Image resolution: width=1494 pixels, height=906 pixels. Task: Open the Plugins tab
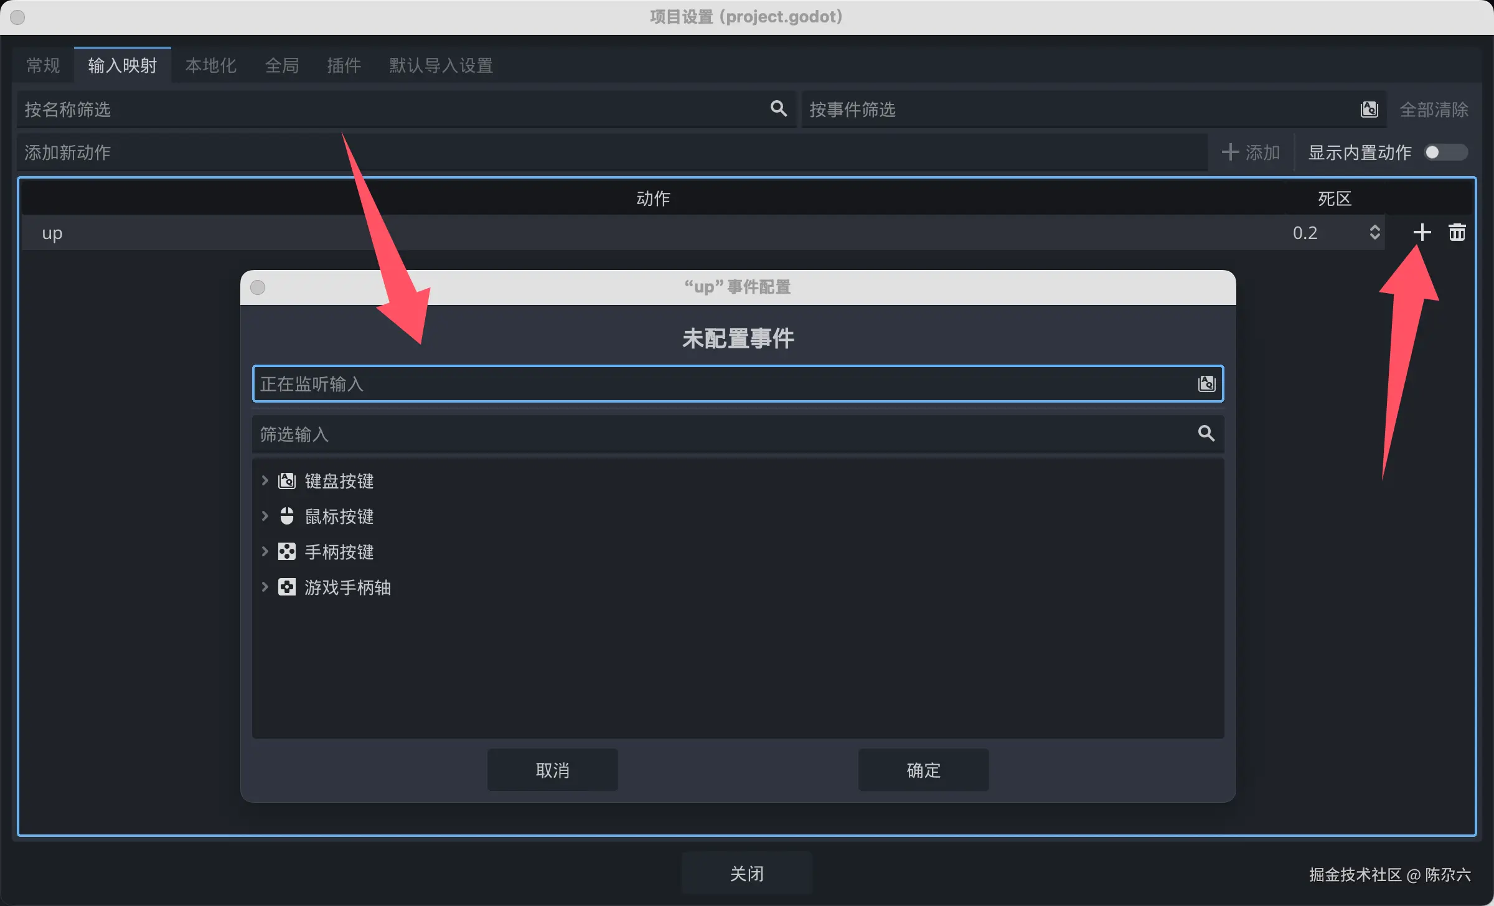(x=344, y=65)
